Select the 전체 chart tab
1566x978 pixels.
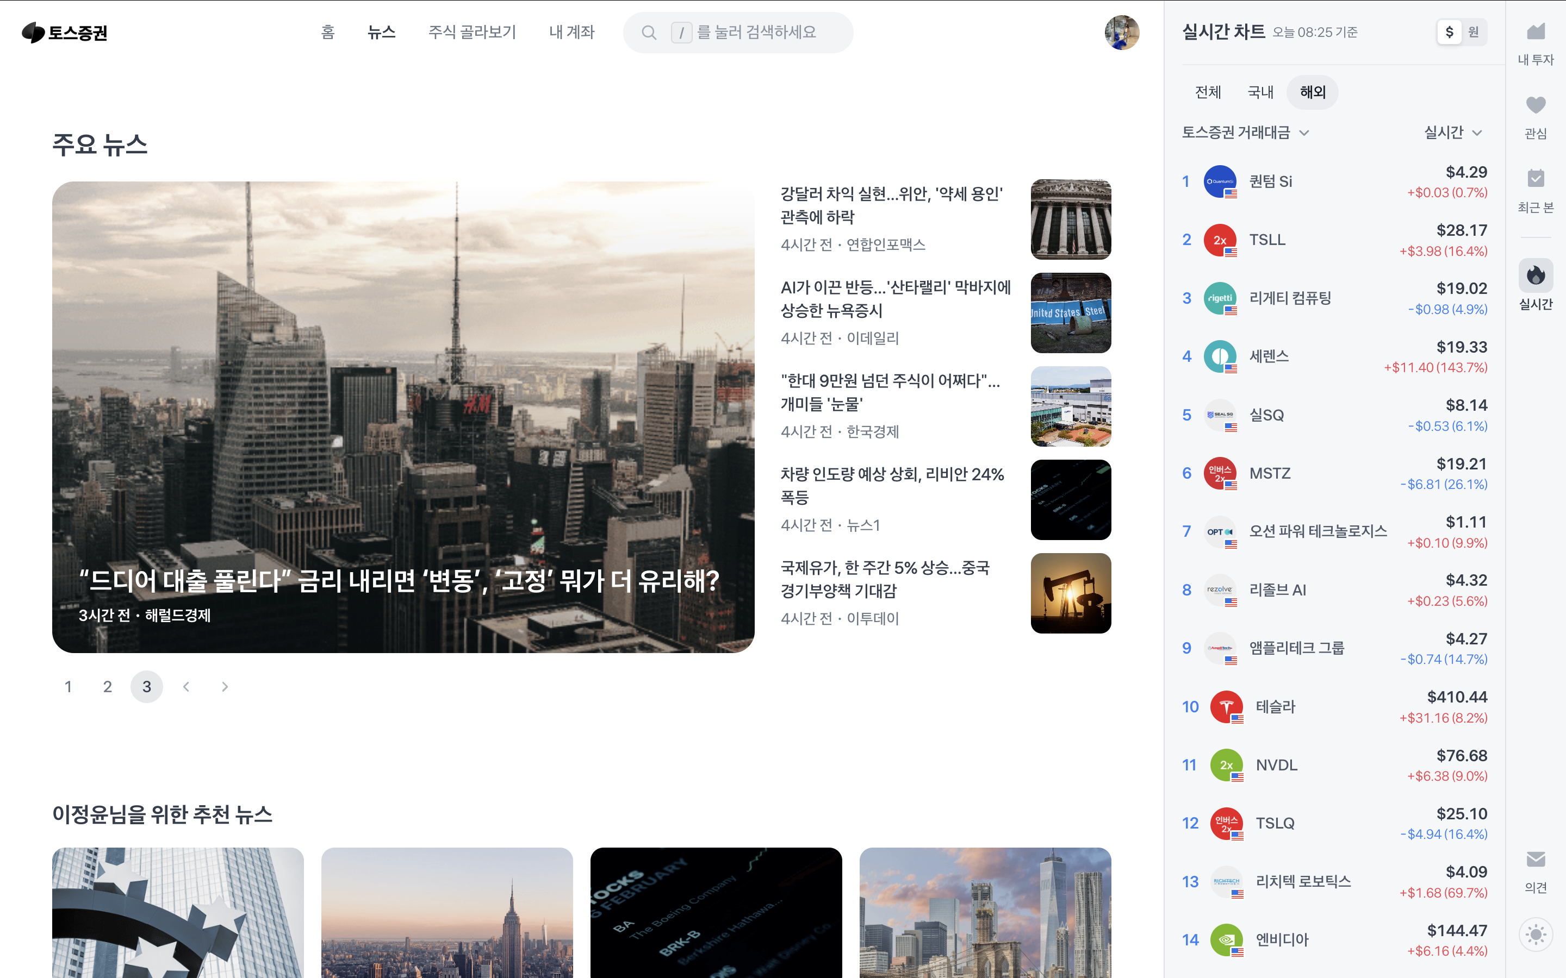(1208, 92)
